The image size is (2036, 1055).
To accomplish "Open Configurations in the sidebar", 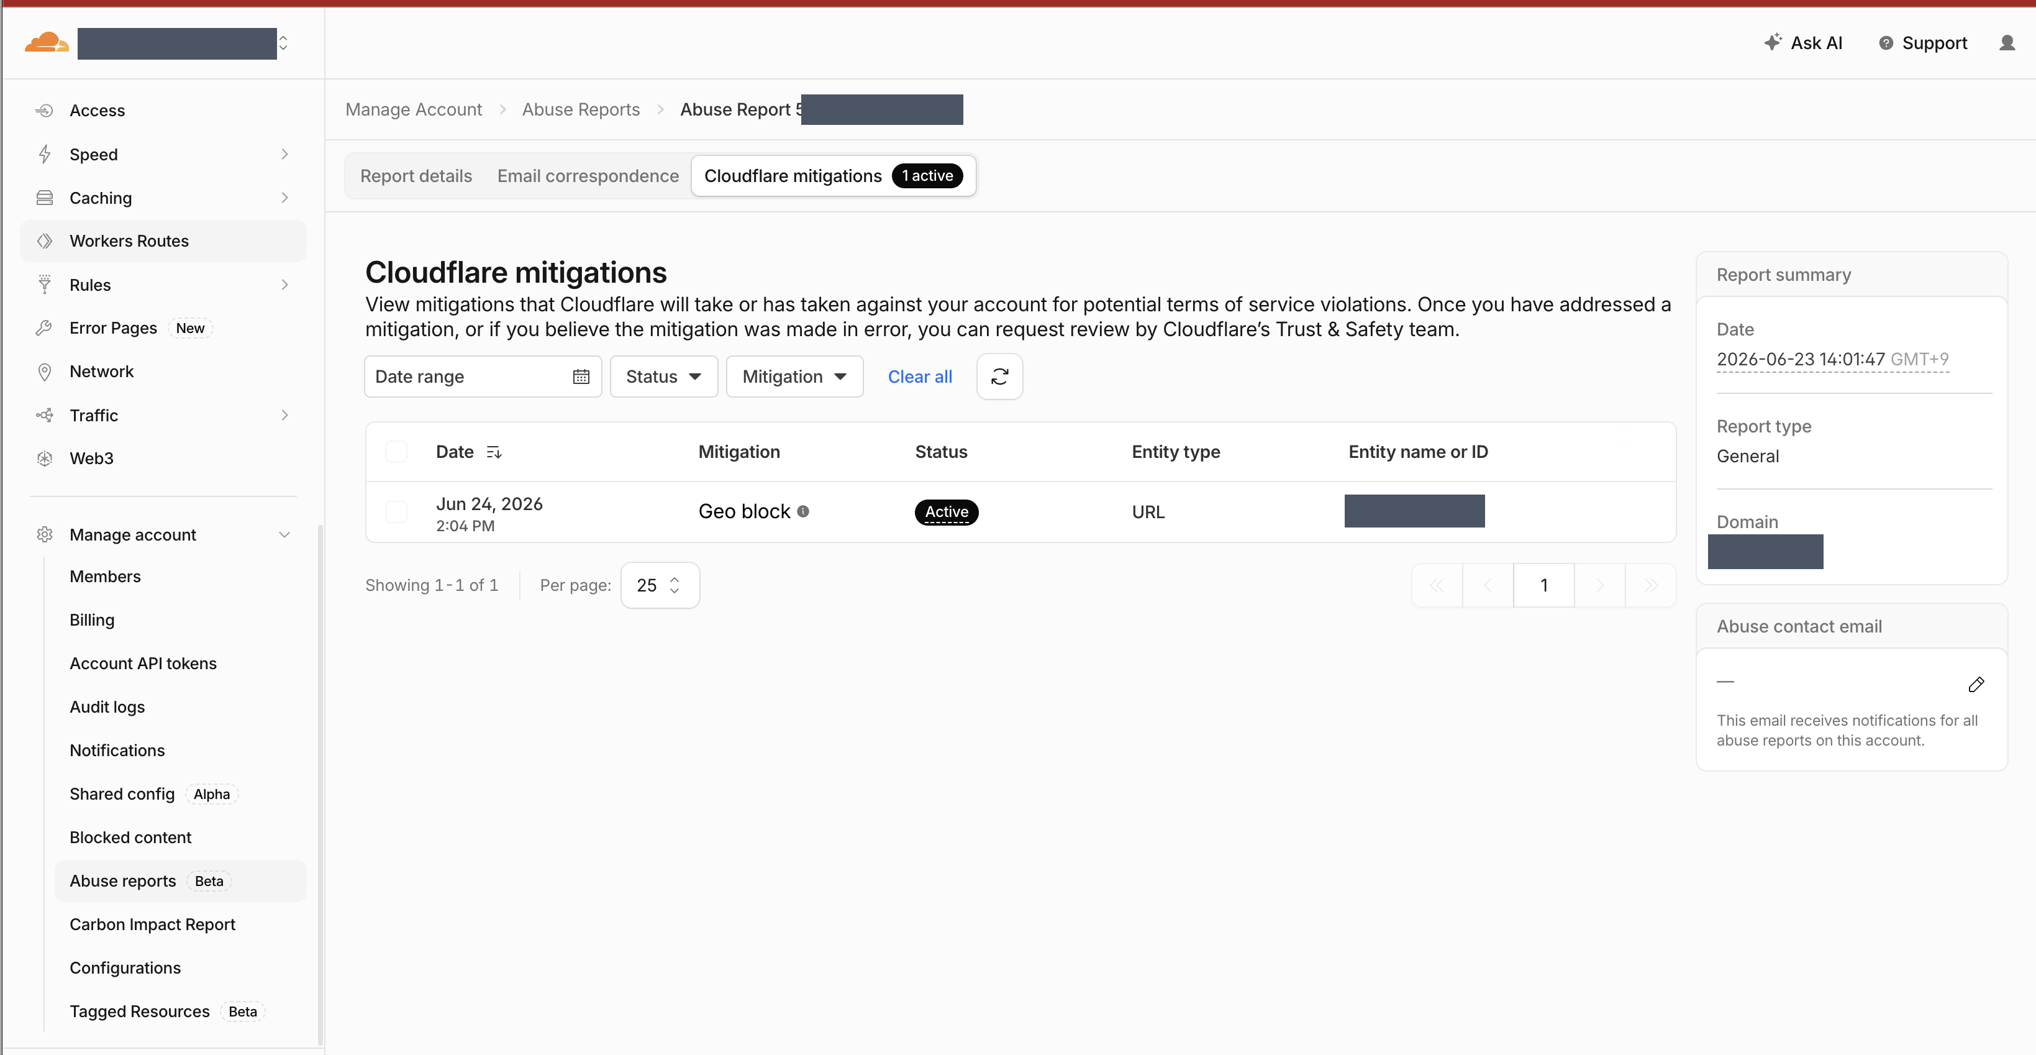I will click(125, 967).
